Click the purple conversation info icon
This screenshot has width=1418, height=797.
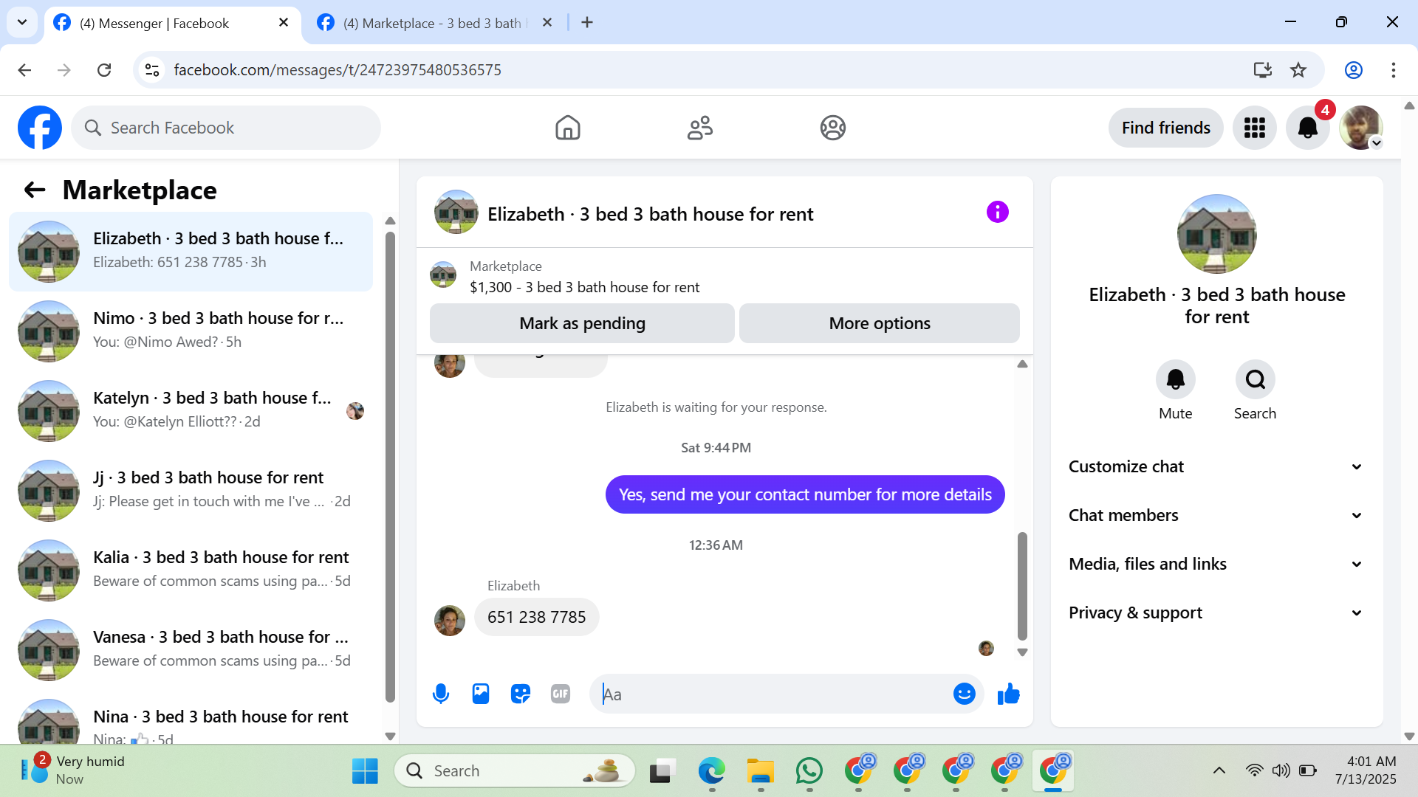pyautogui.click(x=997, y=213)
